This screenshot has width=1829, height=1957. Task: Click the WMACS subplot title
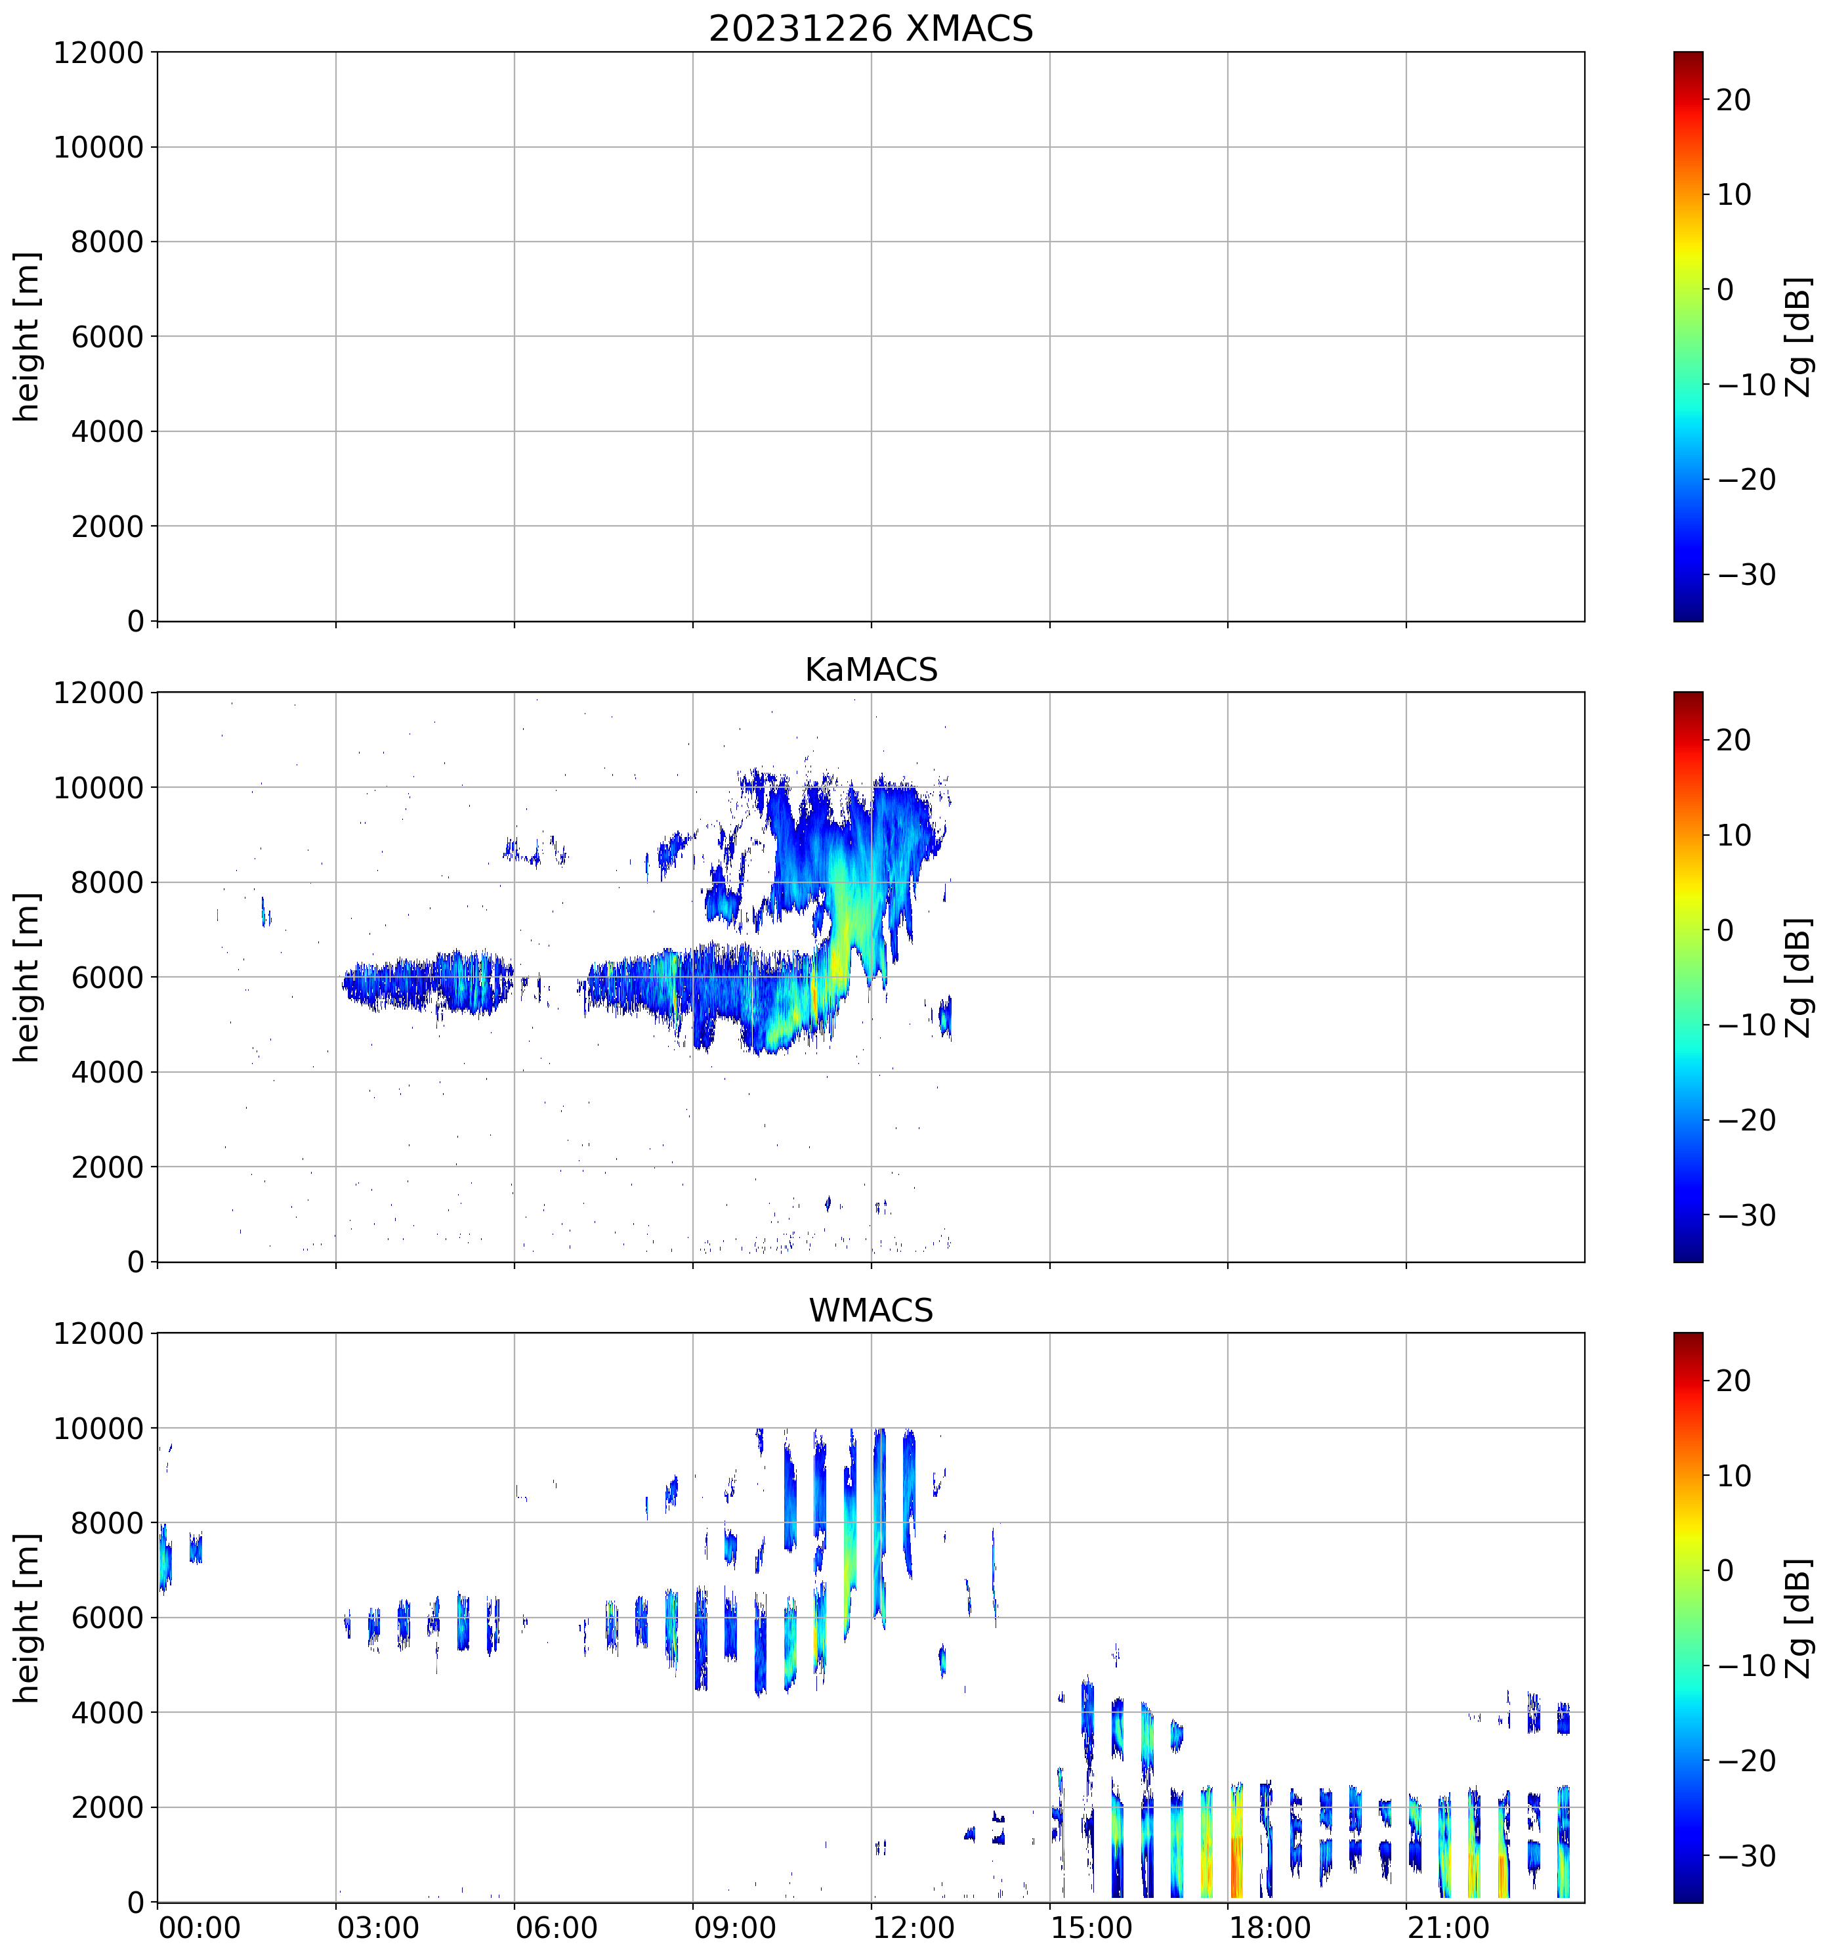pos(871,1310)
